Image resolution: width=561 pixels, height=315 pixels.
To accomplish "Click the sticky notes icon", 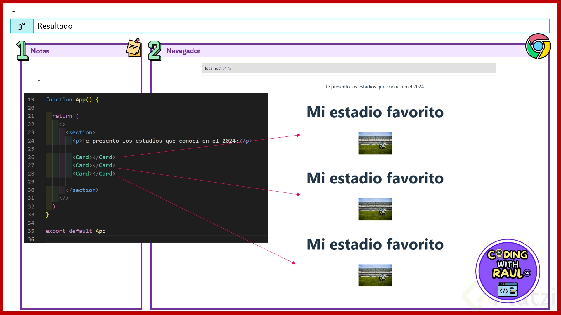I will [134, 48].
